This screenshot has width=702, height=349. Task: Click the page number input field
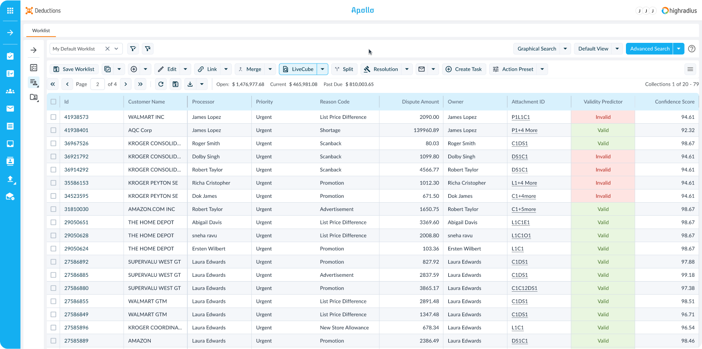(97, 84)
